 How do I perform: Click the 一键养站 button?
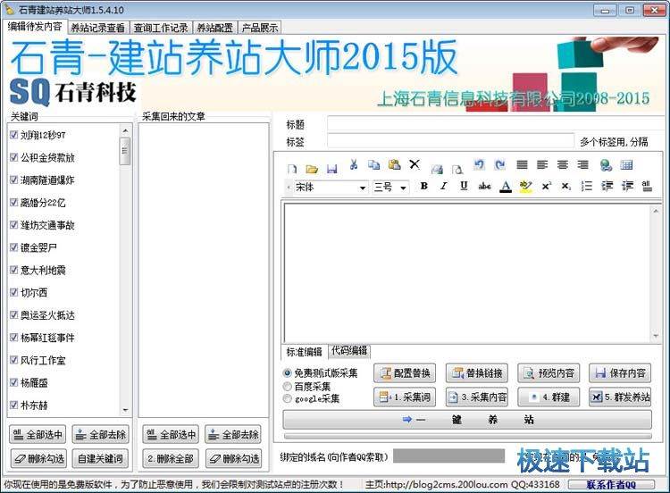(x=466, y=419)
